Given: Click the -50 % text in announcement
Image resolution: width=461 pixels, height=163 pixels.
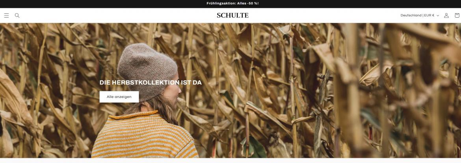Looking at the screenshot, I should (x=252, y=4).
